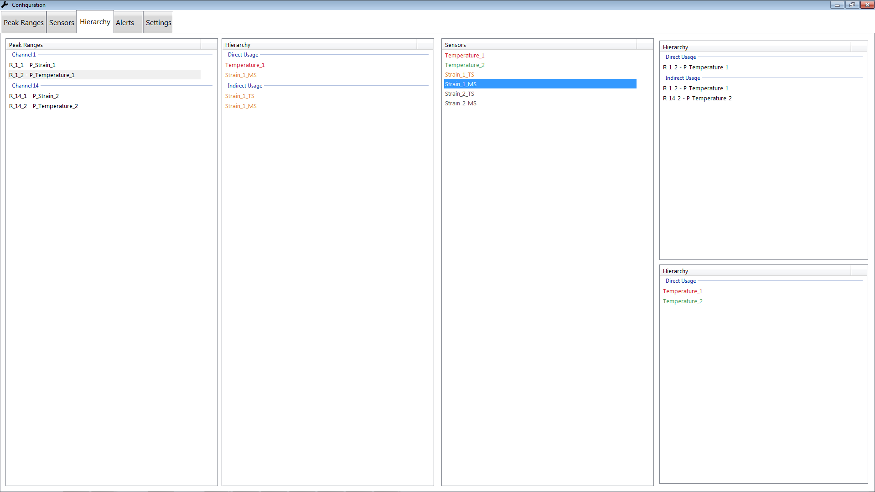Go to the Alerts tab
Image resolution: width=875 pixels, height=492 pixels.
[x=125, y=23]
